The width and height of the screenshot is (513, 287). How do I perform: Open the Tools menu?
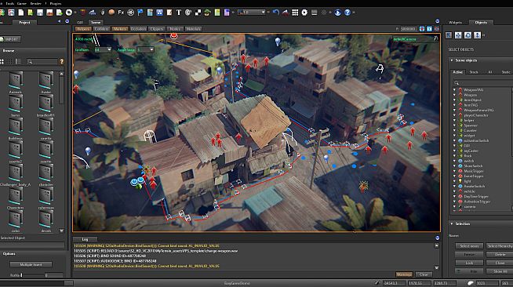(10, 3)
